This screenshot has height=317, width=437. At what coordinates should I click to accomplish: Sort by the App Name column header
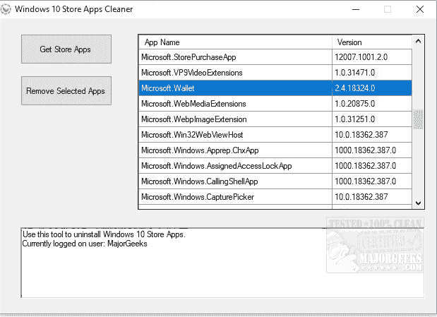(x=234, y=42)
